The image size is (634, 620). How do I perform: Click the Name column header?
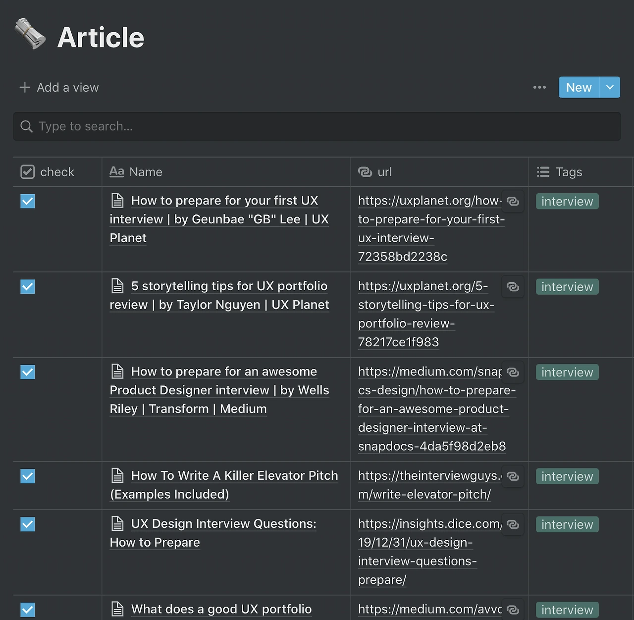(145, 172)
